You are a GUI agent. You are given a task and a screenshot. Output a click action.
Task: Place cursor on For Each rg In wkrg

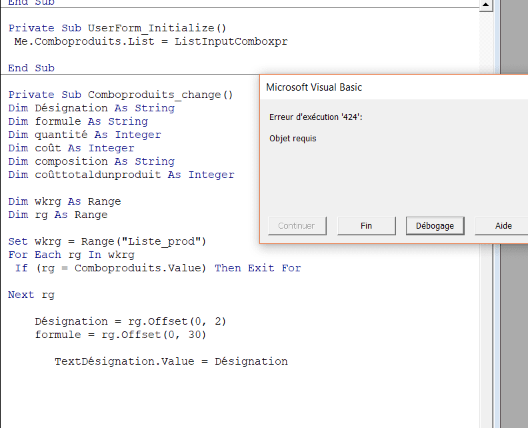(71, 255)
